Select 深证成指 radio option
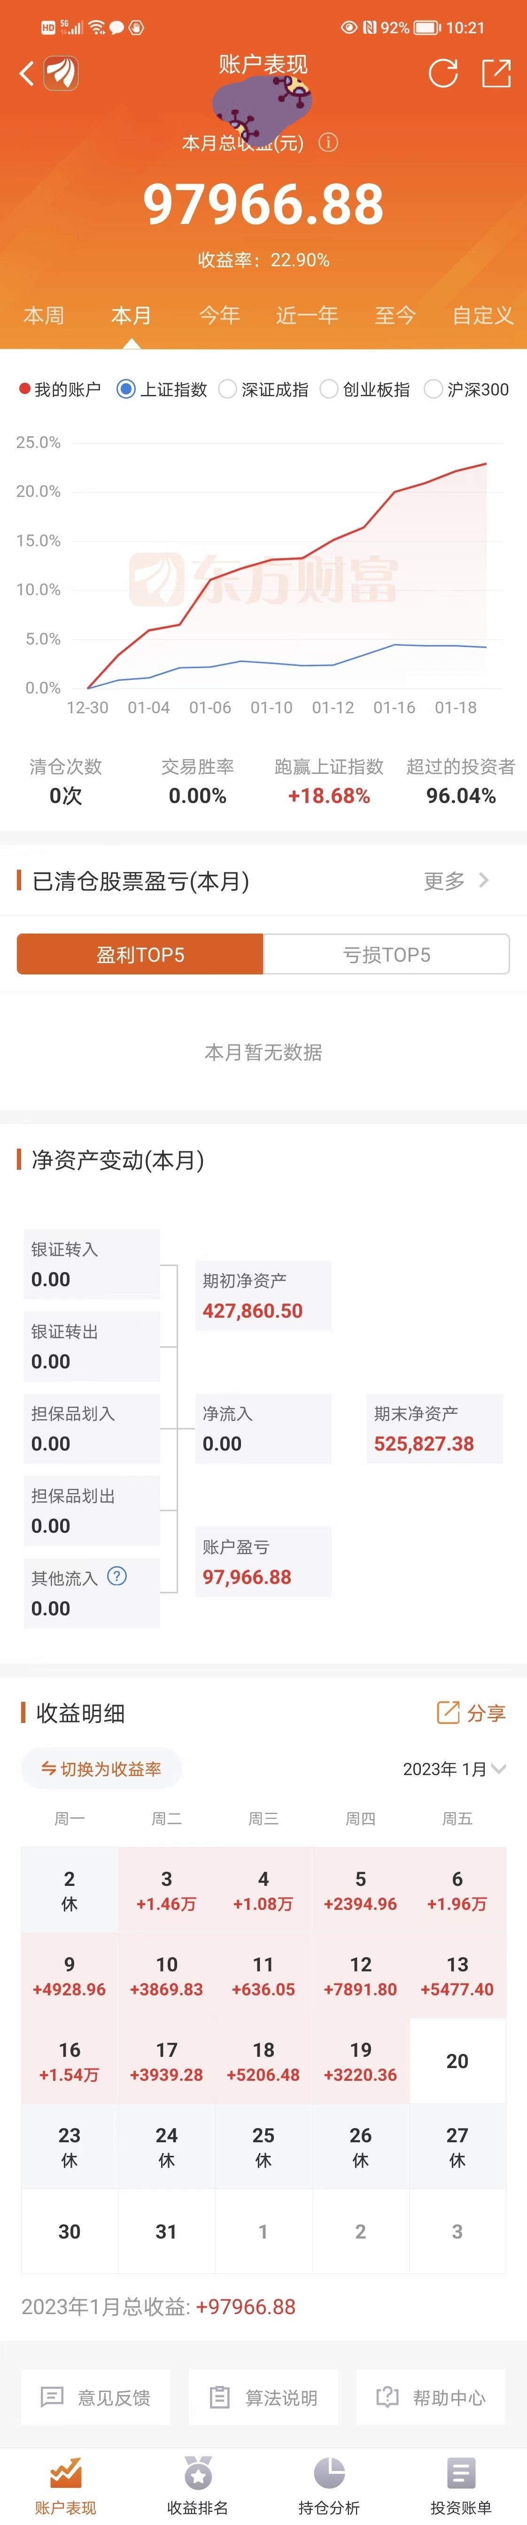 tap(228, 389)
